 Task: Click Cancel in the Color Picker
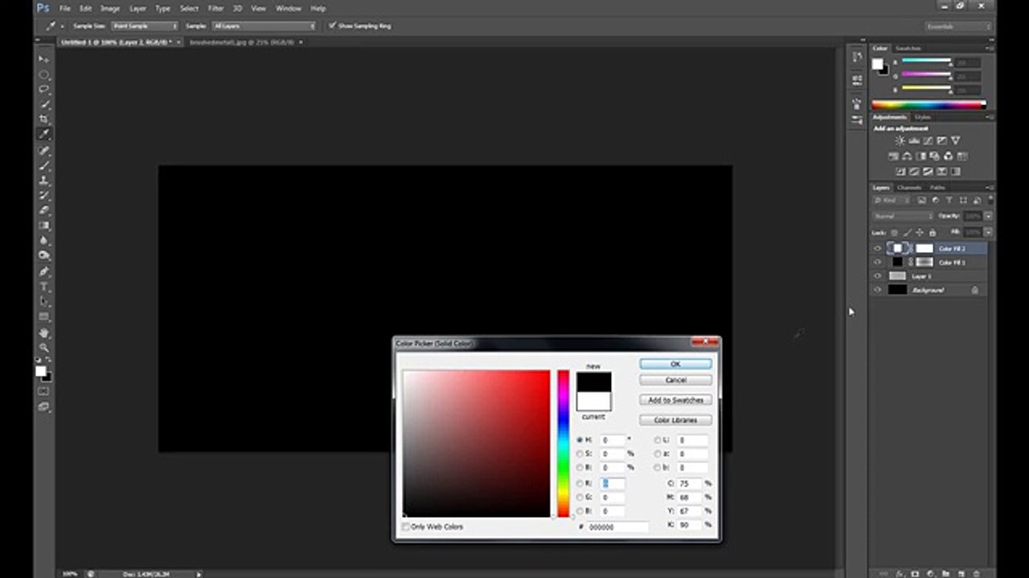tap(675, 380)
